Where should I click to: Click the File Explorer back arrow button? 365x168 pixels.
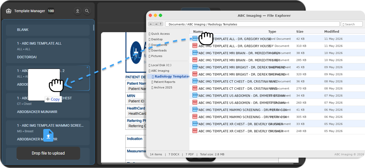click(x=151, y=24)
